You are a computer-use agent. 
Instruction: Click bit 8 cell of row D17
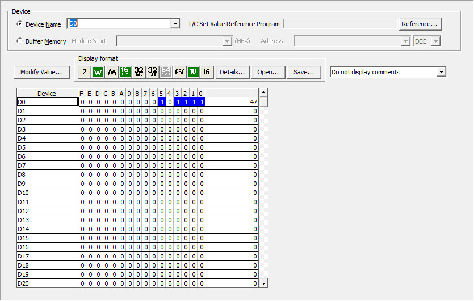click(138, 256)
